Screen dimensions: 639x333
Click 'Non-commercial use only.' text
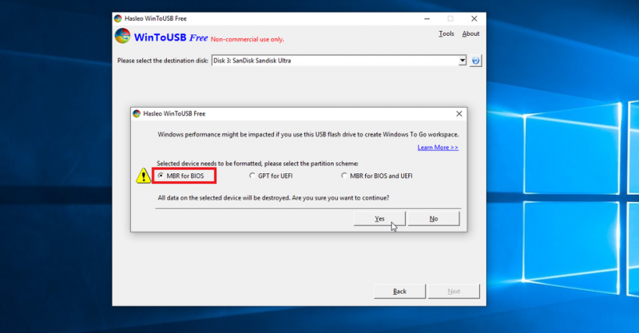coord(248,40)
